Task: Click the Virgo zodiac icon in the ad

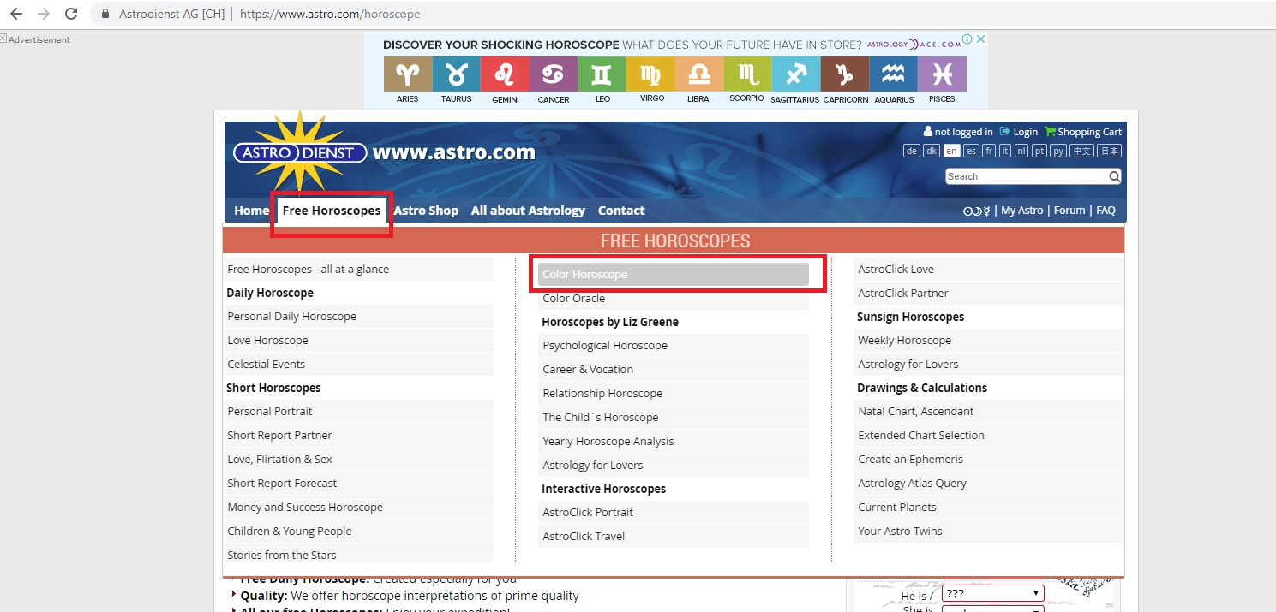Action: point(650,74)
